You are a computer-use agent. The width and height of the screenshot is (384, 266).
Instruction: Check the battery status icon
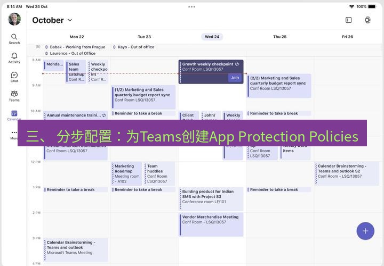point(372,6)
